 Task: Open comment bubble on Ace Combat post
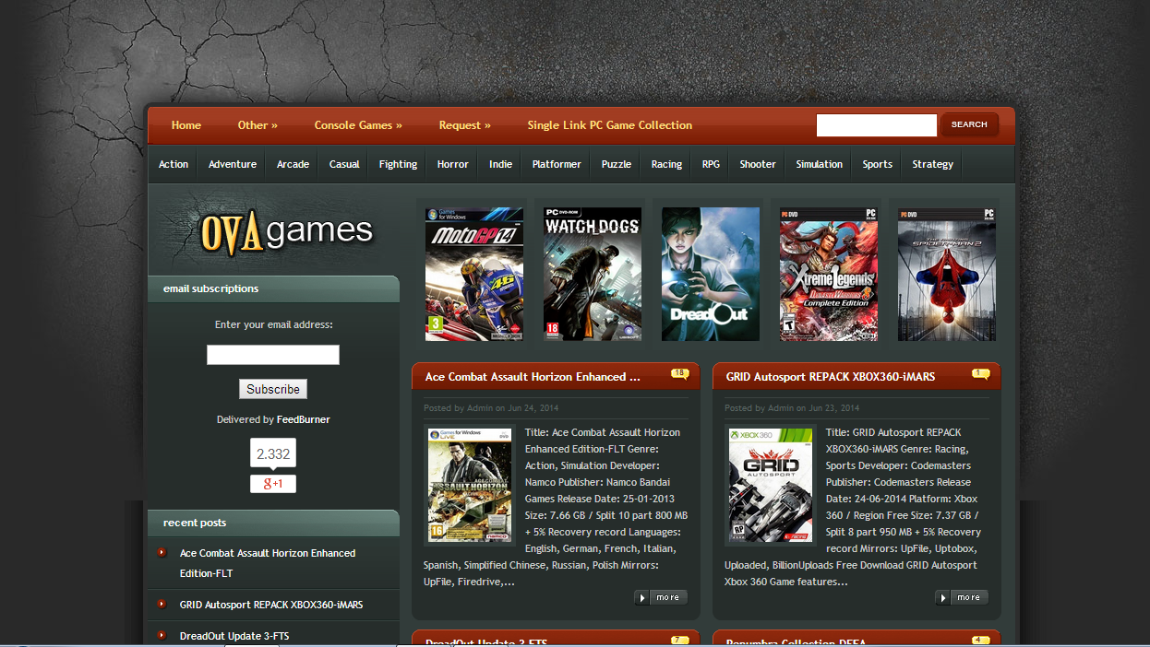tap(679, 373)
